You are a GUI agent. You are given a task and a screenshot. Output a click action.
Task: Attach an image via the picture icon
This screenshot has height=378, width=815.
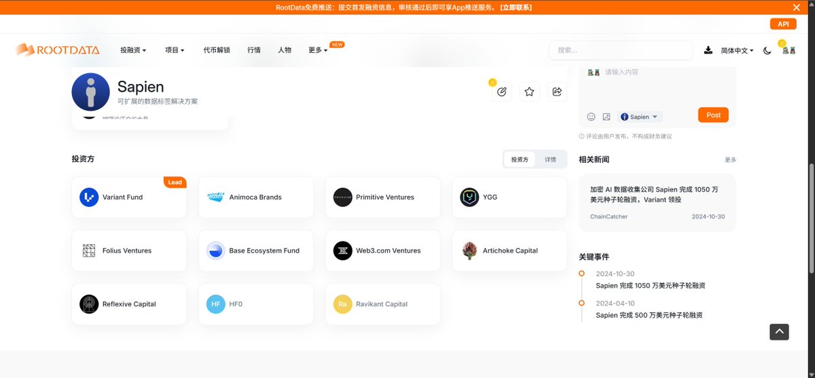pos(606,117)
